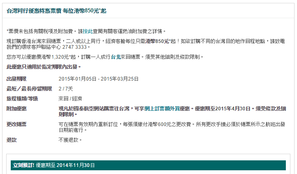Click the 優惠期至 2014年11月30日 text in green bar
This screenshot has width=297, height=174.
pos(65,165)
